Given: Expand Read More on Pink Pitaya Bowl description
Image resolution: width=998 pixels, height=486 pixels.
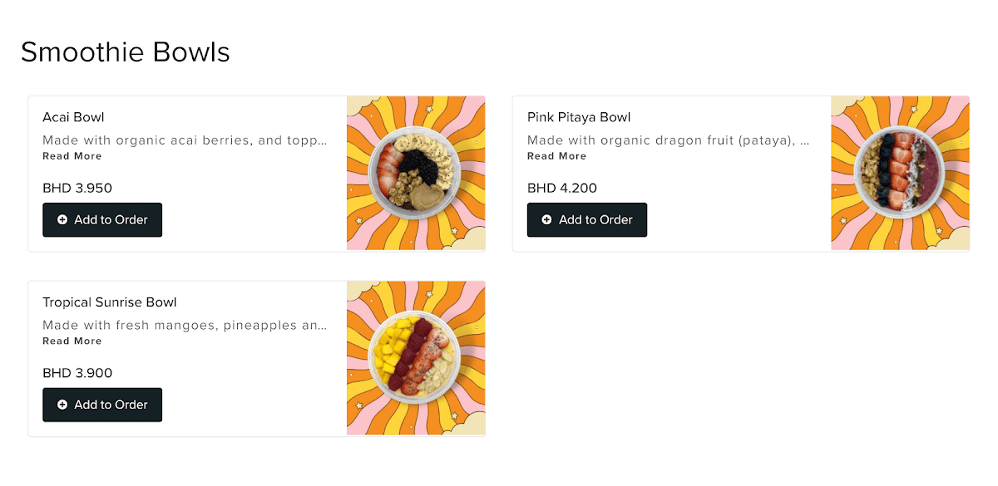Looking at the screenshot, I should tap(556, 156).
